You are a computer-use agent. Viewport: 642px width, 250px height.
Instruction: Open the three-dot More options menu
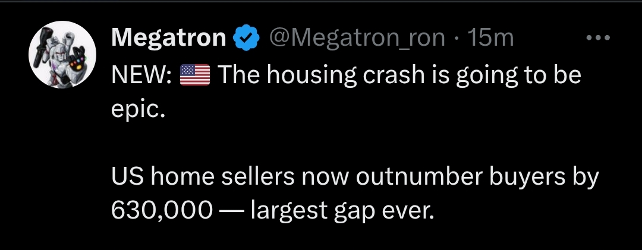(598, 38)
